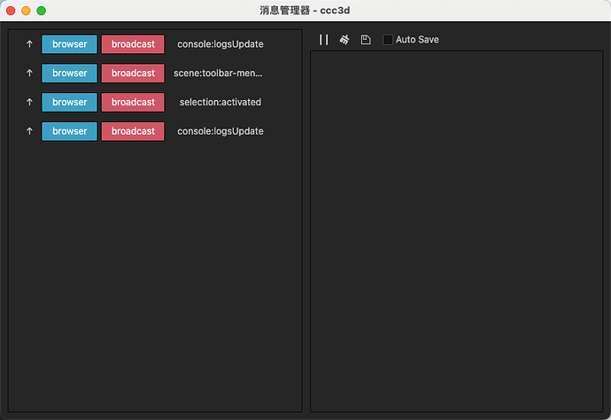Image resolution: width=611 pixels, height=420 pixels.
Task: Select the bottom console:logsUpdate message
Action: [220, 131]
